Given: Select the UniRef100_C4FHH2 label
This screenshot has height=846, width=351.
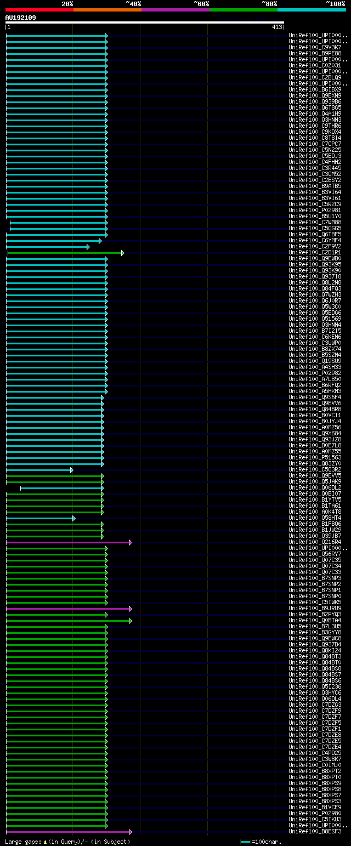Looking at the screenshot, I should [315, 162].
